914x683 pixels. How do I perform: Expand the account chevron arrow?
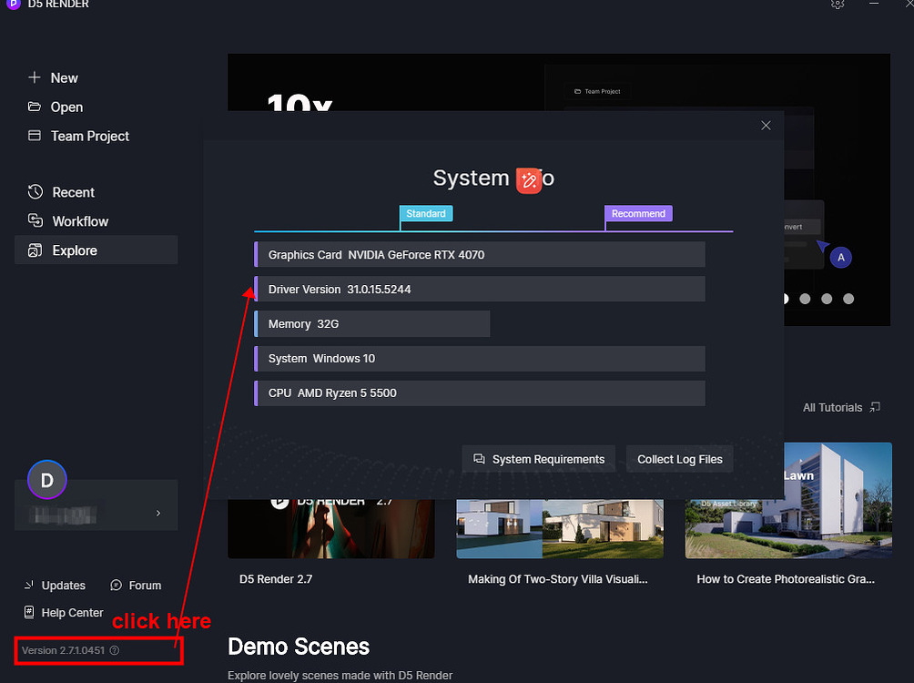(x=158, y=514)
